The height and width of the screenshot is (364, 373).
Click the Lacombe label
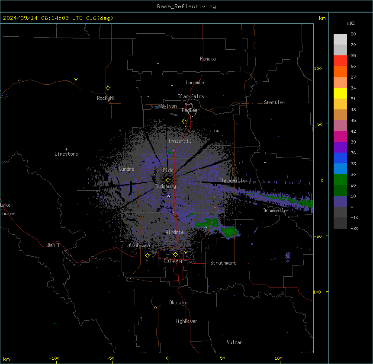pyautogui.click(x=195, y=83)
